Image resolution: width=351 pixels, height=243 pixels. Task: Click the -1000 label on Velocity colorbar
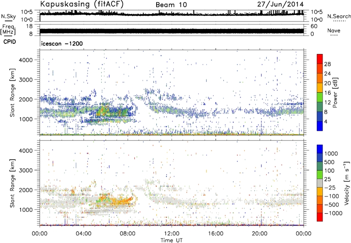click(x=333, y=213)
